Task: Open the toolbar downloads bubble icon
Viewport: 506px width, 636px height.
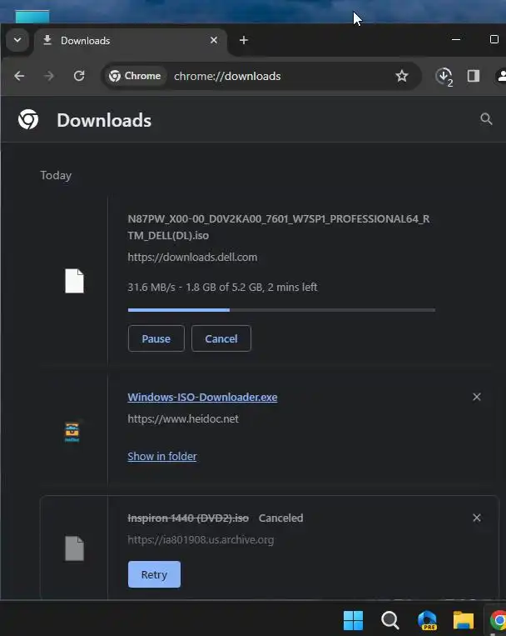Action: (444, 76)
